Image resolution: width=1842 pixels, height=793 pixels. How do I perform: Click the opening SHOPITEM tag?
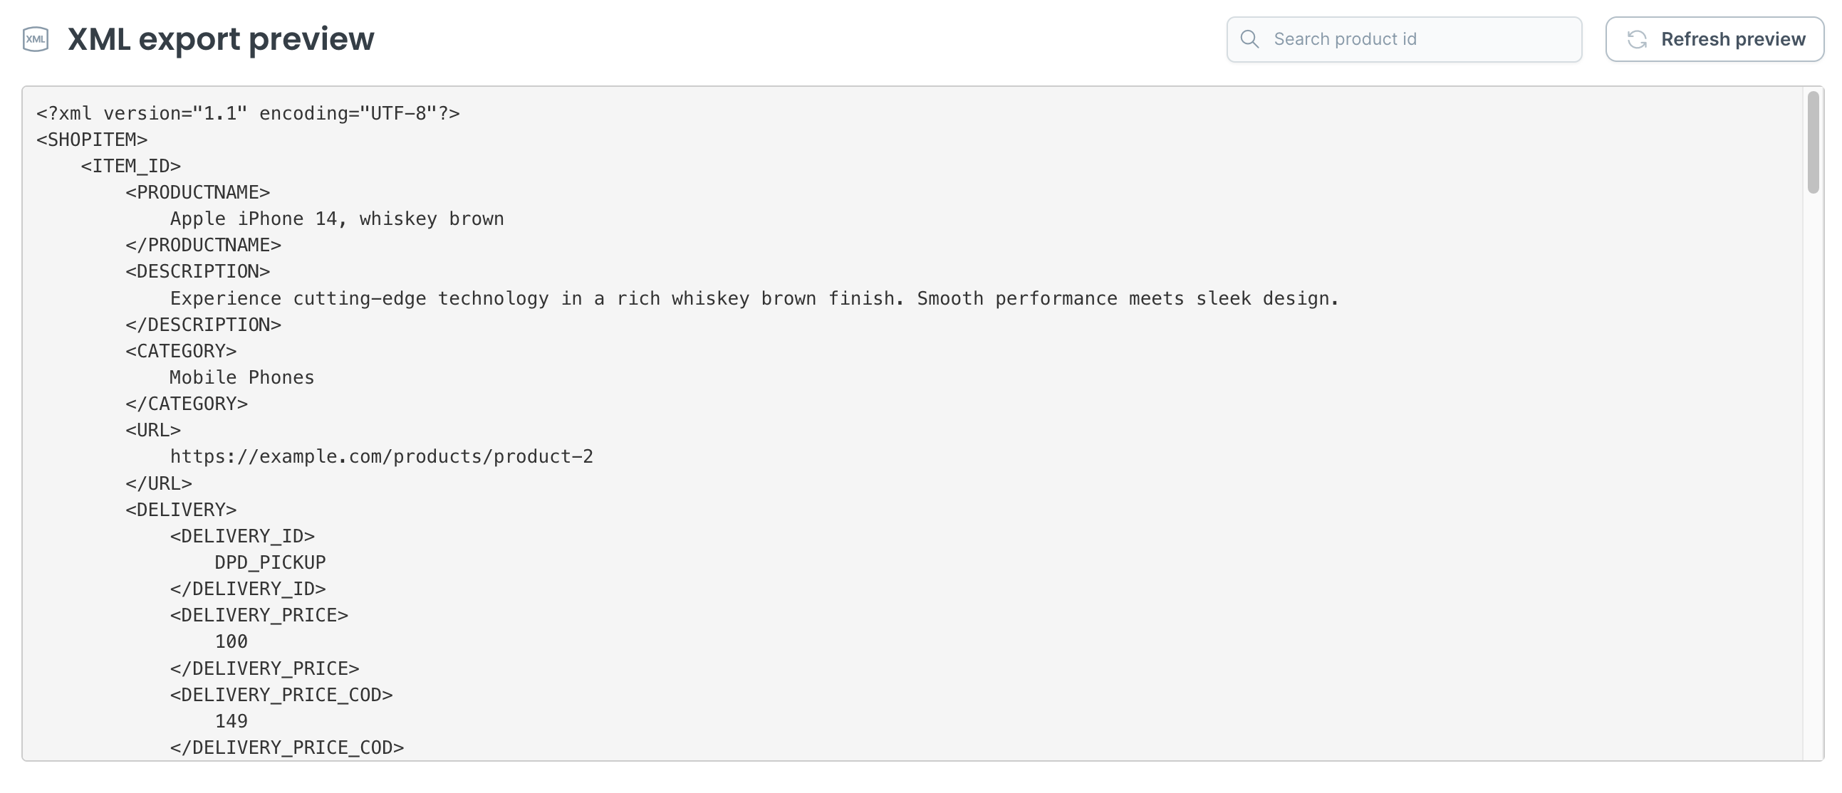point(93,140)
